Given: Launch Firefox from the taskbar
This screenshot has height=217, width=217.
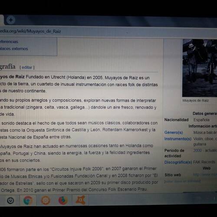Looking at the screenshot, I should 63,201.
